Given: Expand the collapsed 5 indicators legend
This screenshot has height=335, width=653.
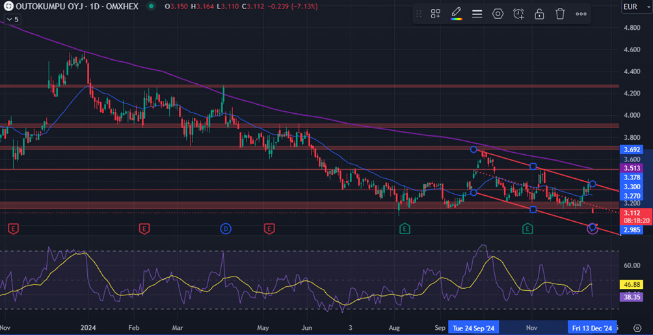Looking at the screenshot, I should coord(12,20).
